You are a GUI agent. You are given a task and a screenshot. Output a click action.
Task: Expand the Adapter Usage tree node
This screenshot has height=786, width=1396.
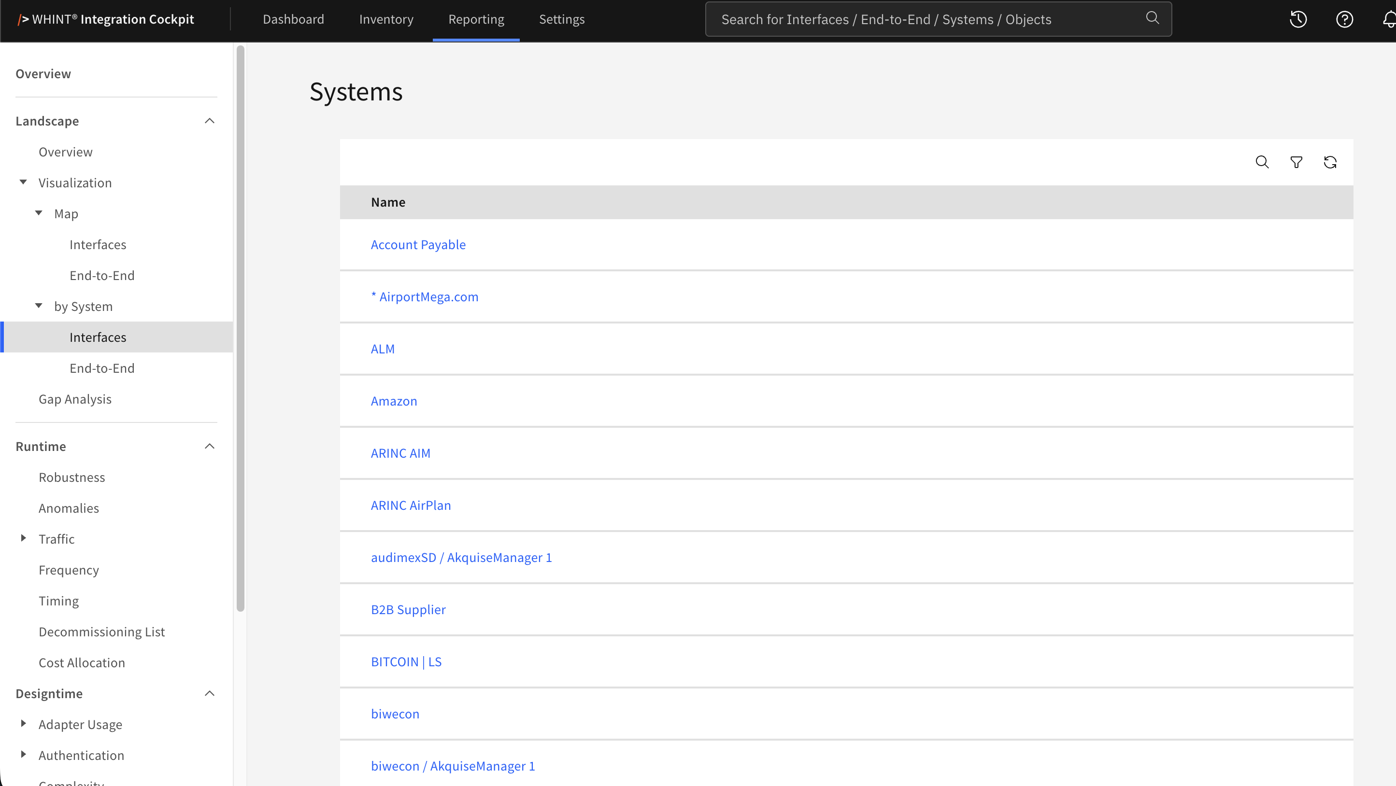click(x=23, y=724)
